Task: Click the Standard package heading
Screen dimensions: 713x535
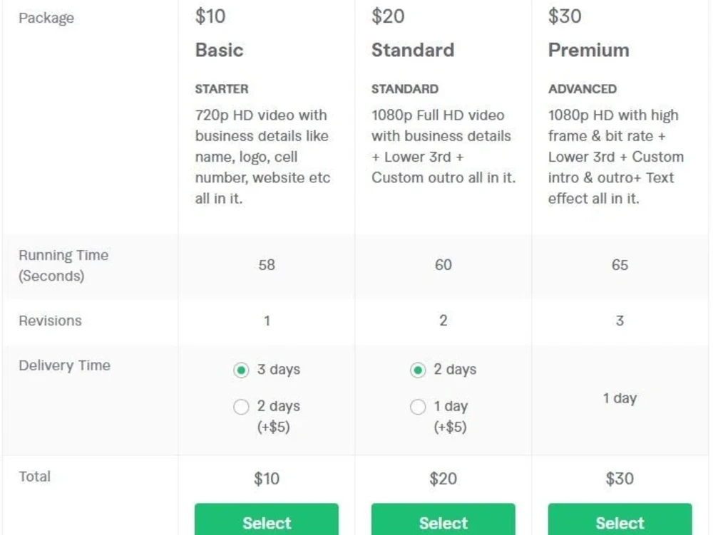Action: click(413, 51)
